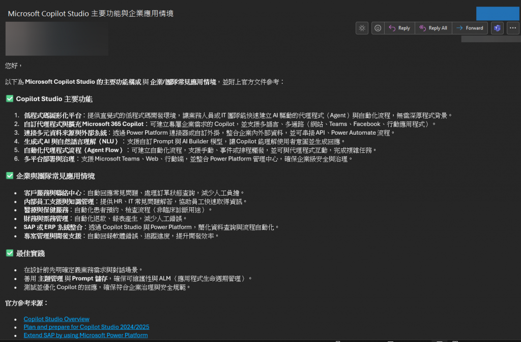Screen dimensions: 521x342
Task: Click the greeting 您好，
Action: [14, 66]
